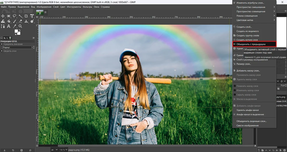Swap foreground and background colors

(x=20, y=30)
